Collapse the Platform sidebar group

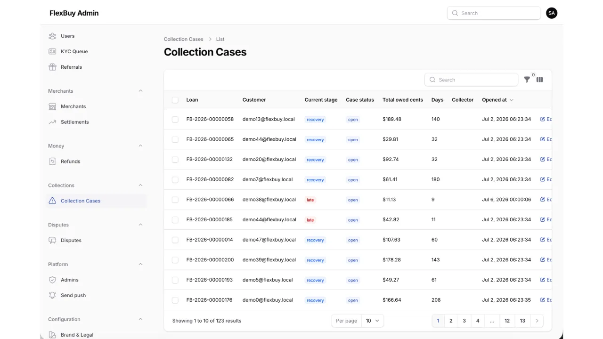coord(140,264)
